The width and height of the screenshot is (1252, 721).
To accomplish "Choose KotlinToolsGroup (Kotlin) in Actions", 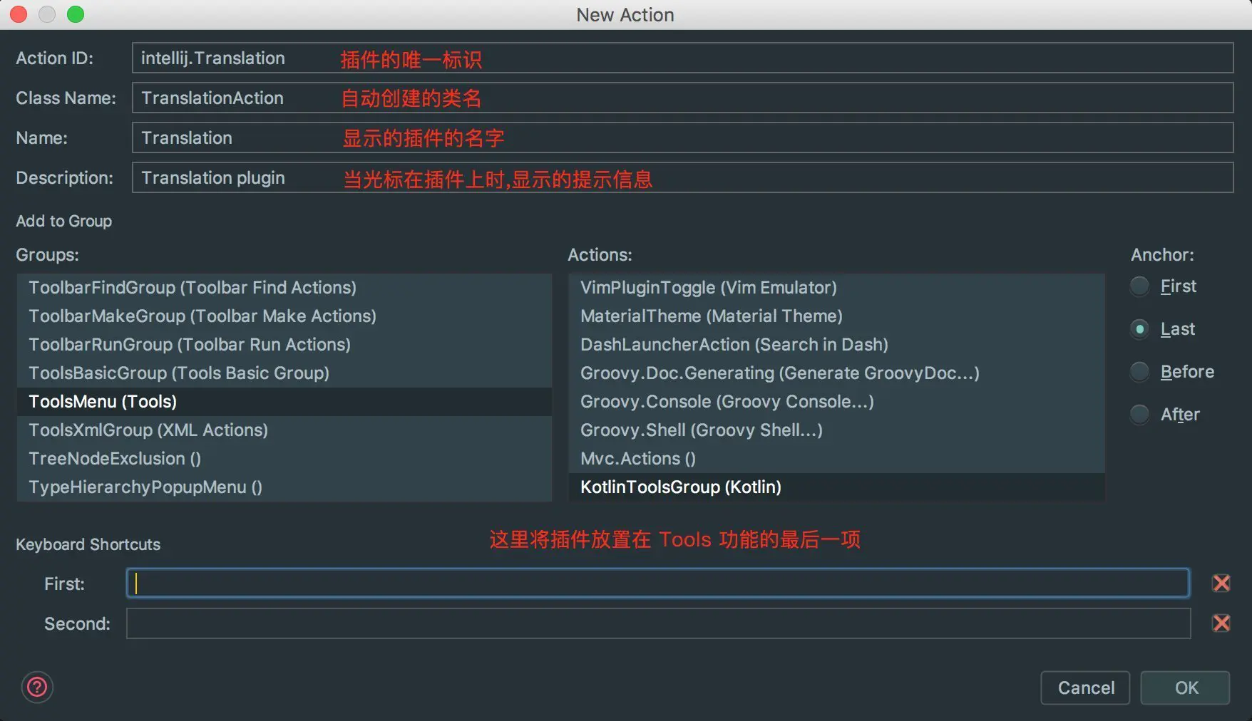I will point(680,487).
